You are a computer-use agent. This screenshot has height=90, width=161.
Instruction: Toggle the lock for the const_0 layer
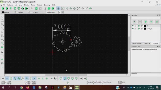[x=136, y=29]
